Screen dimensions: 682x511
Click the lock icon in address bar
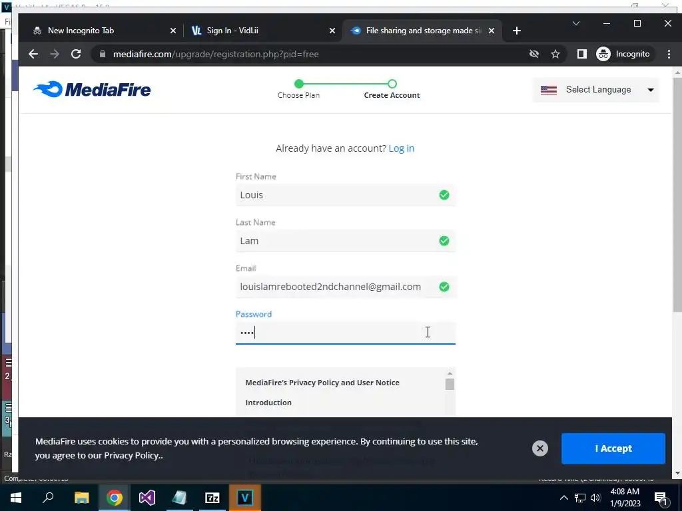point(103,54)
